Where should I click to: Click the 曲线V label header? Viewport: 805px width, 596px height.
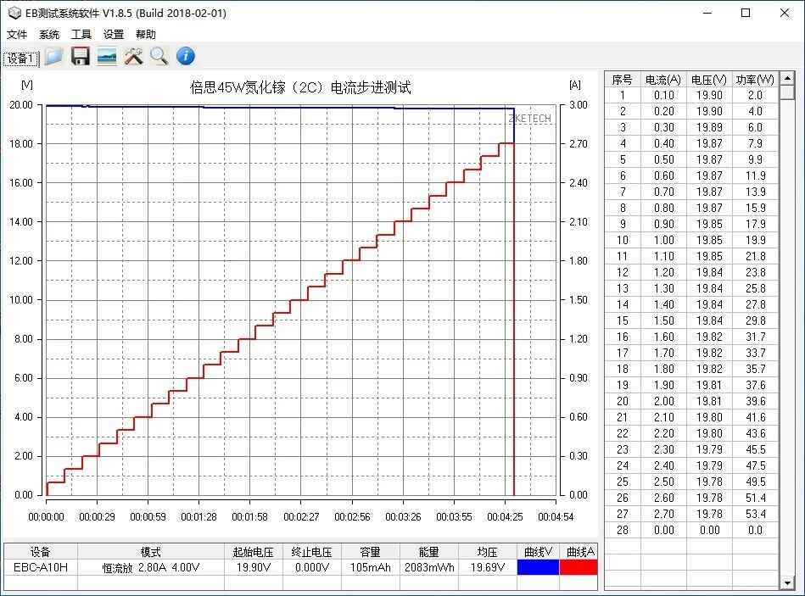(538, 552)
